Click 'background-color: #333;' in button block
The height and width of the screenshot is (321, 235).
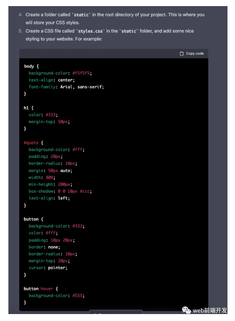pyautogui.click(x=56, y=226)
